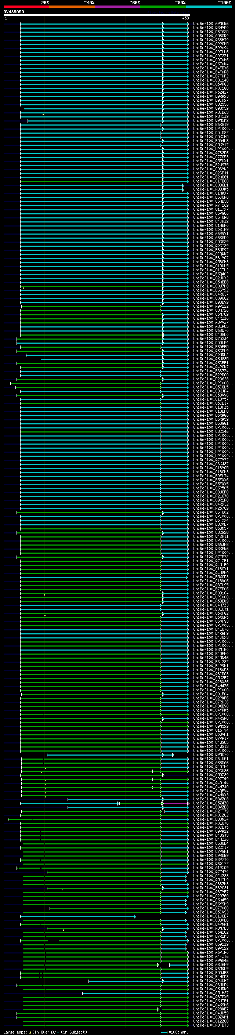
Task: Open hit UniRef100_A9NKR6
Action: (211, 24)
